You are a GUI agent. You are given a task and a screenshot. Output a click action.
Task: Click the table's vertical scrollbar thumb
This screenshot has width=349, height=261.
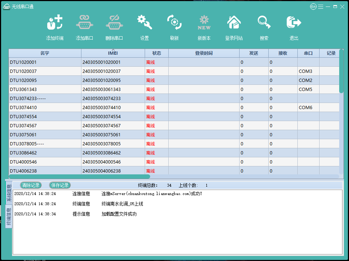pyautogui.click(x=341, y=71)
